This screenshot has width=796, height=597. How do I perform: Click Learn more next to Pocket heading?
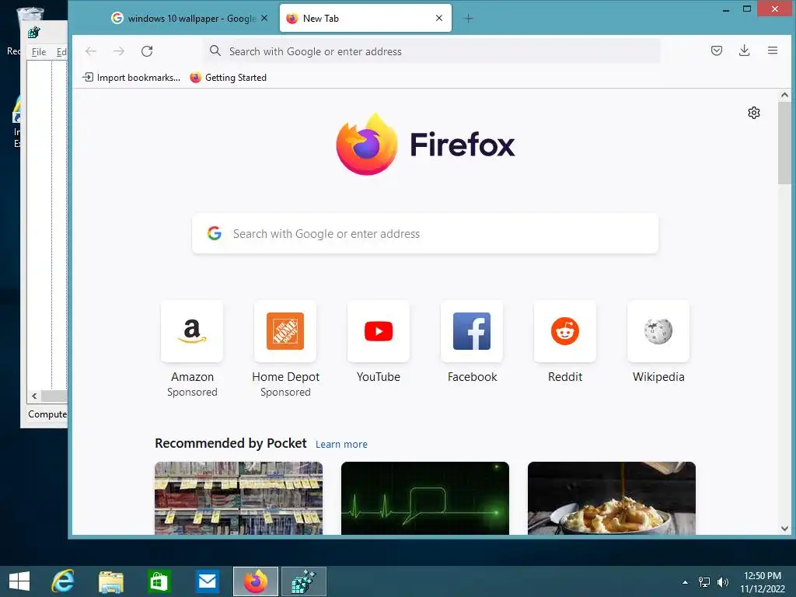coord(341,444)
